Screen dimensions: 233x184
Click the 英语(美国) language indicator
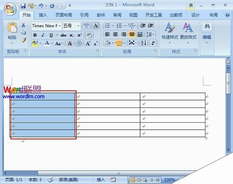(68, 180)
